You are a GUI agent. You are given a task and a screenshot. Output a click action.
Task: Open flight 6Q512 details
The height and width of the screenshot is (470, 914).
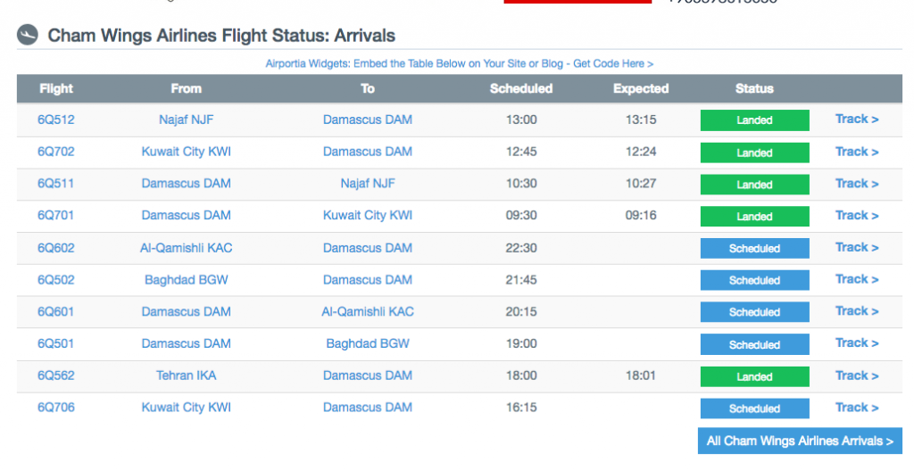pos(56,120)
